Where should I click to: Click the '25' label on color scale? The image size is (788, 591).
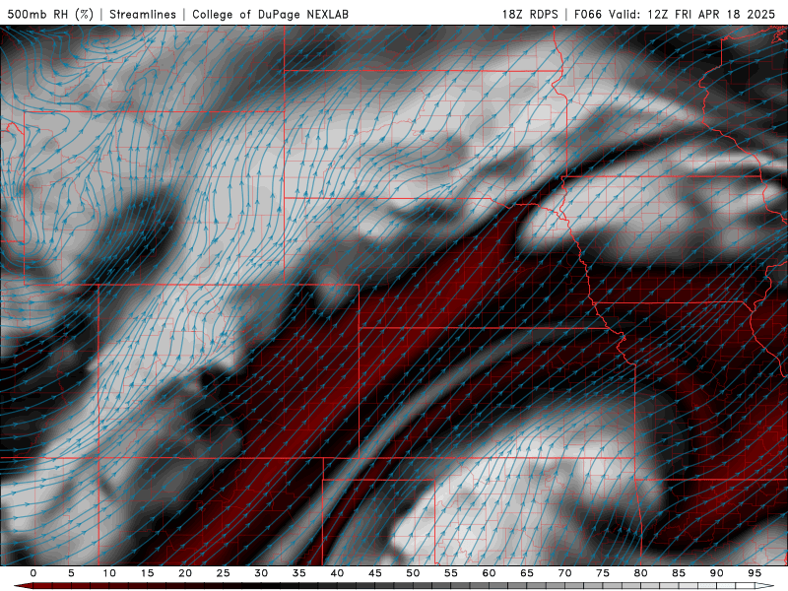(224, 573)
